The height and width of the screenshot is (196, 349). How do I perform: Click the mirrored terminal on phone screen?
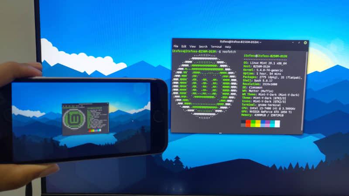85,118
